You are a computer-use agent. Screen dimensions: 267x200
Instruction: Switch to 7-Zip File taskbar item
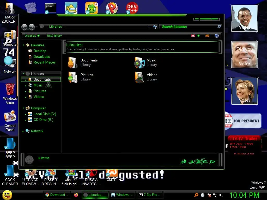point(150,195)
